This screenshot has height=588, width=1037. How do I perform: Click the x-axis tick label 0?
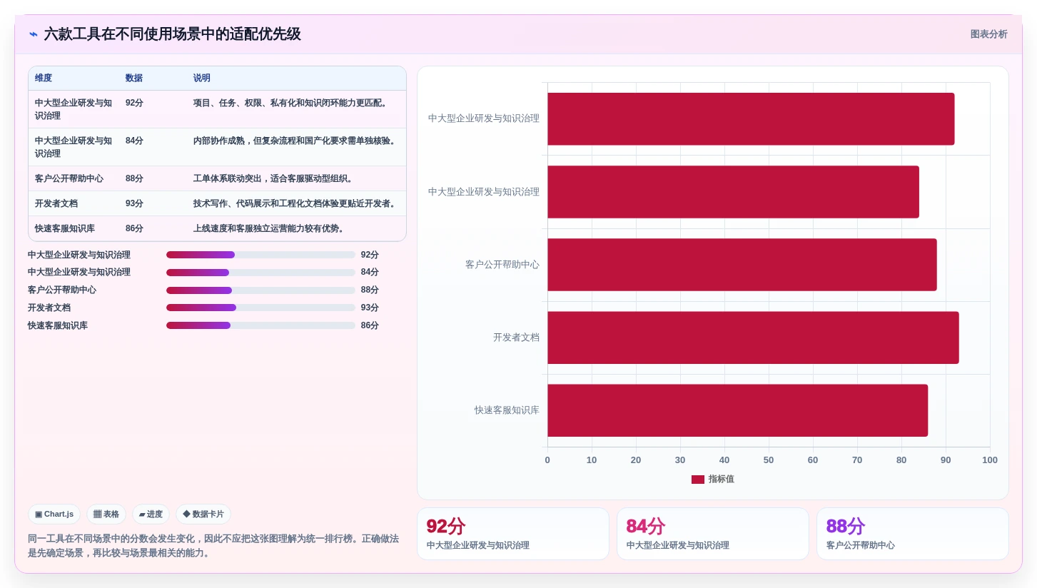547,460
